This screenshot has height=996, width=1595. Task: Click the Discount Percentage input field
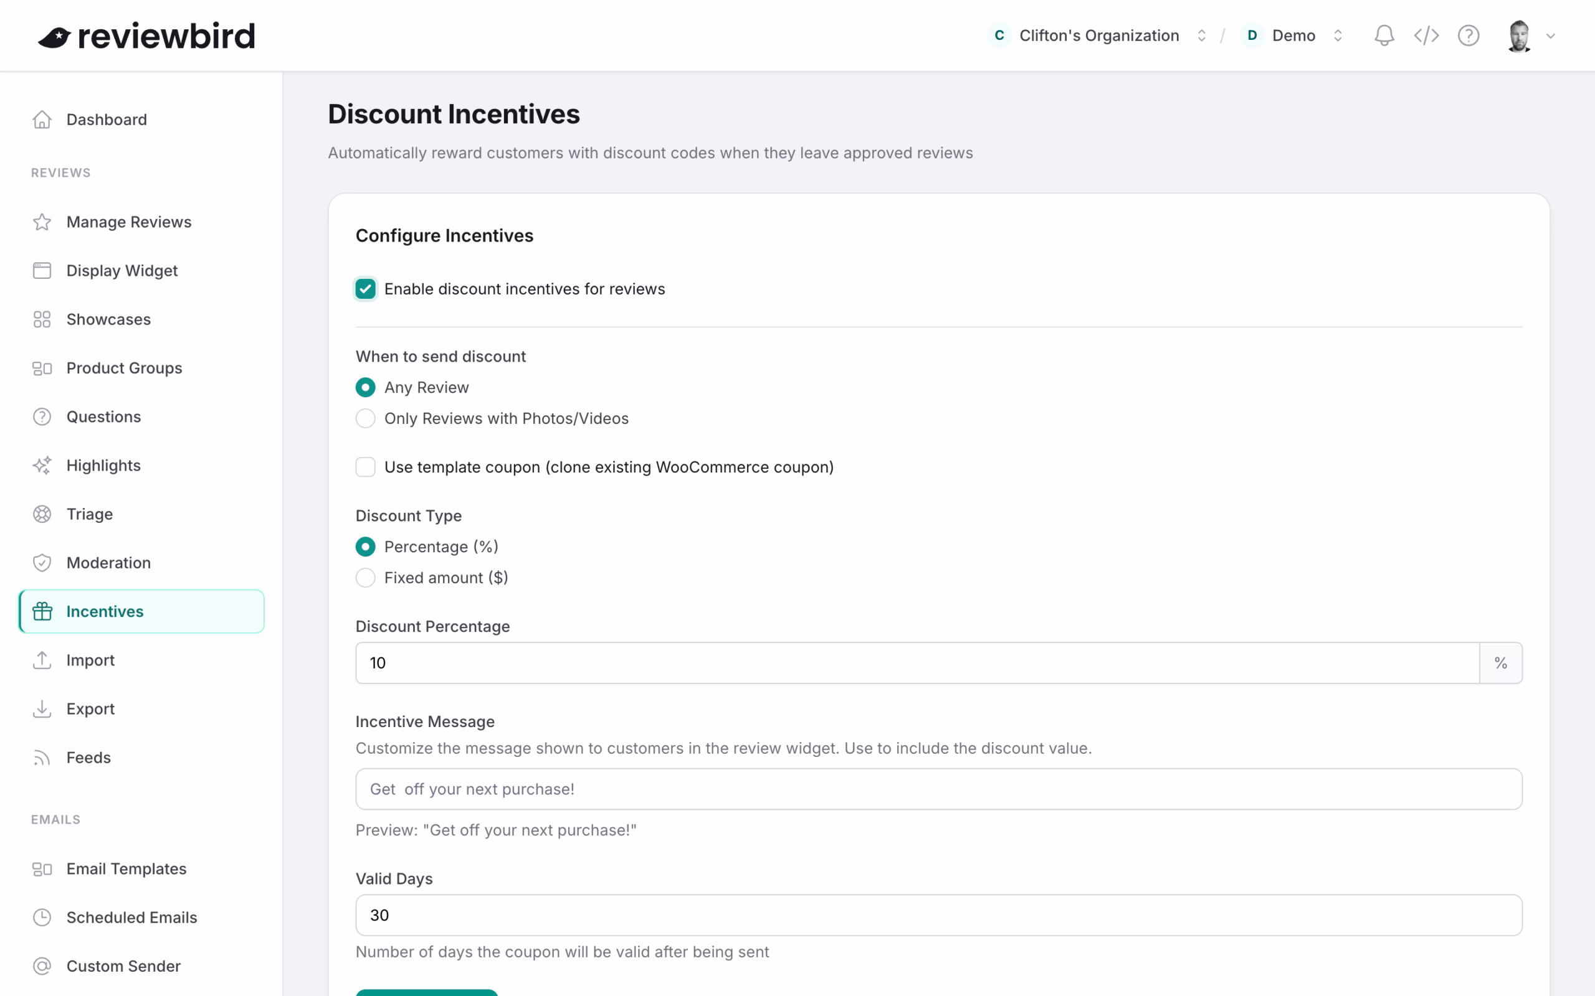(x=918, y=663)
